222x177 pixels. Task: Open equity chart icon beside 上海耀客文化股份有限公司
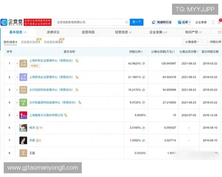[66, 115]
